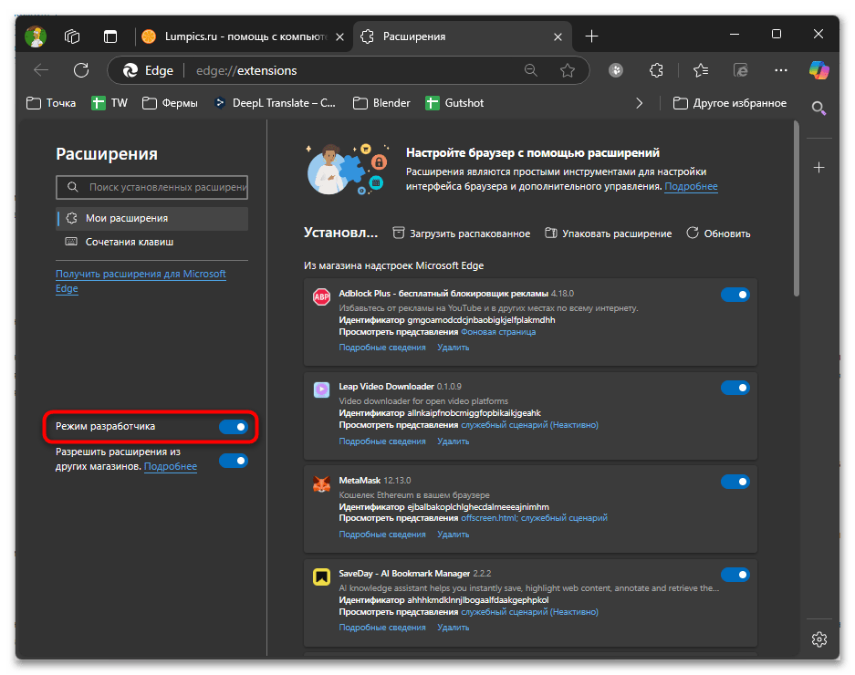Open a new tab with plus

tap(591, 36)
